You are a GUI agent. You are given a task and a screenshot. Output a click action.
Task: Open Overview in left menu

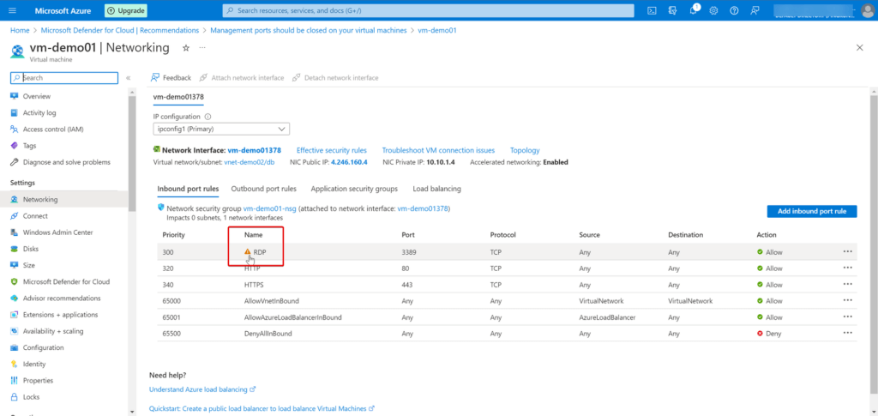36,96
